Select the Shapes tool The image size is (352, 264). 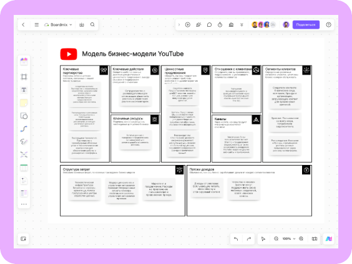24,116
